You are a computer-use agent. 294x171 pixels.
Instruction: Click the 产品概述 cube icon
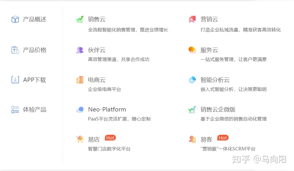[15, 19]
